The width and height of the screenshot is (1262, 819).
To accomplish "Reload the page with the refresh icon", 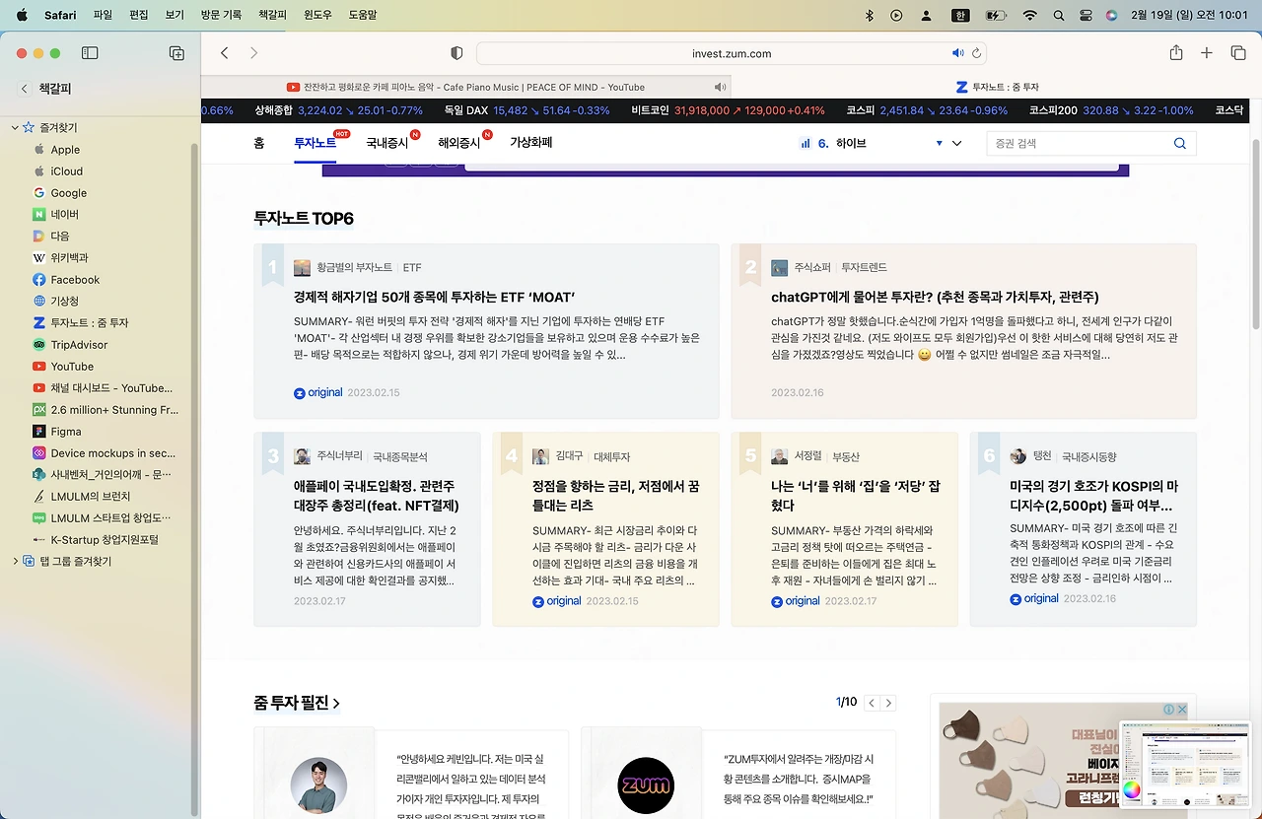I will point(976,53).
